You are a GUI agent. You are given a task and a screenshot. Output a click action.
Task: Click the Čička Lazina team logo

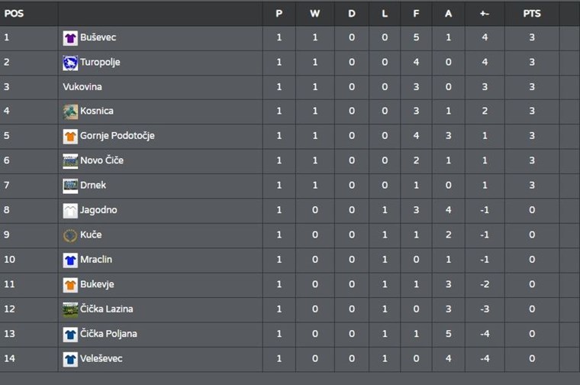click(70, 309)
